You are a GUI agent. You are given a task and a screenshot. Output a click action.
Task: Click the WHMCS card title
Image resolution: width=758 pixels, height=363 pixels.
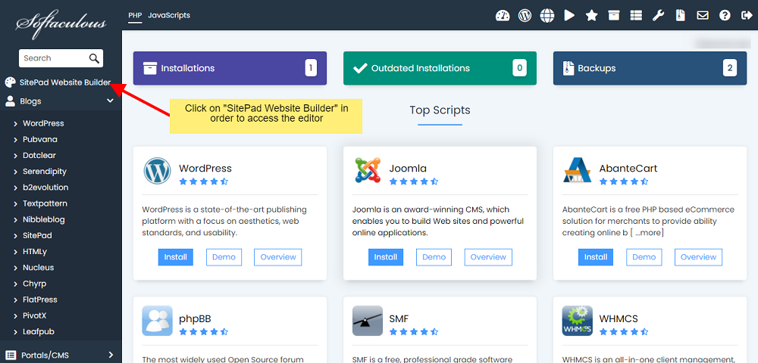coord(619,318)
